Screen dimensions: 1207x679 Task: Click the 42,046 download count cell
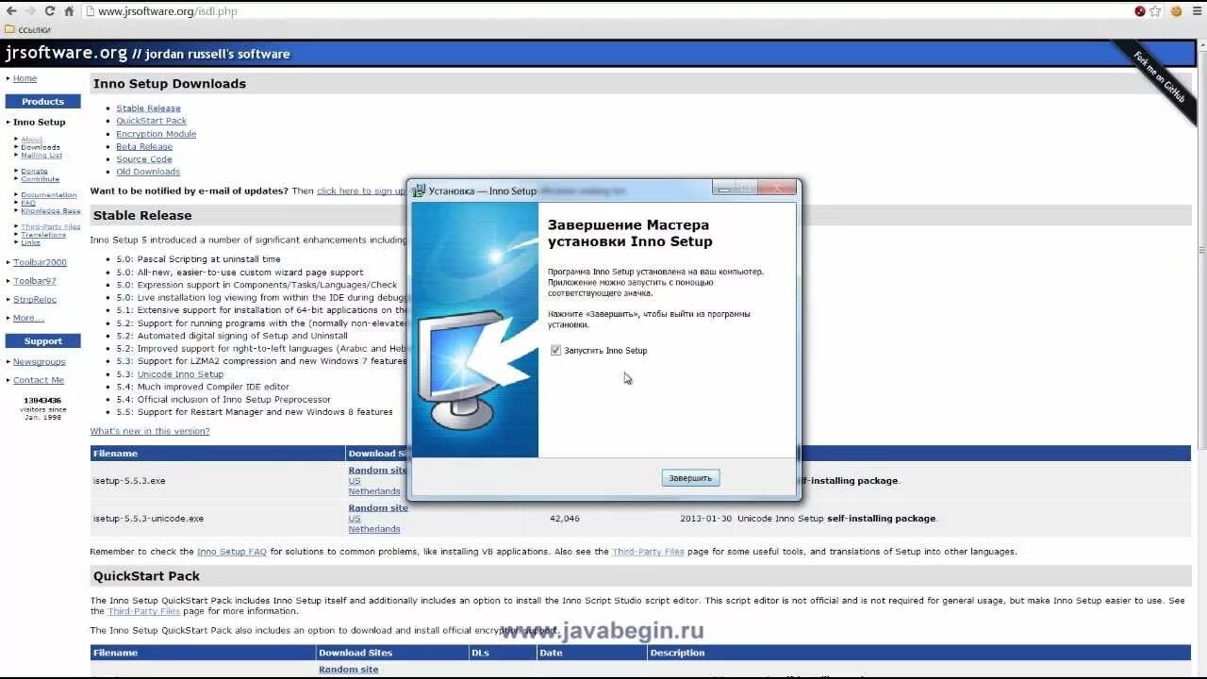click(565, 518)
